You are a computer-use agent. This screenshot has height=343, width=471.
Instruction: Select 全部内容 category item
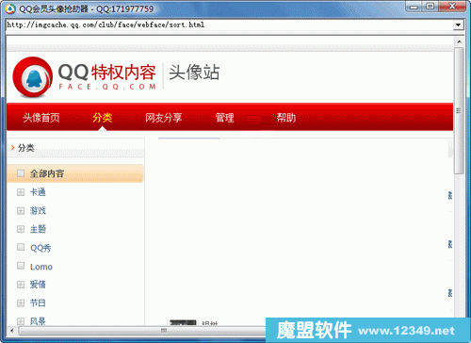tap(75, 173)
